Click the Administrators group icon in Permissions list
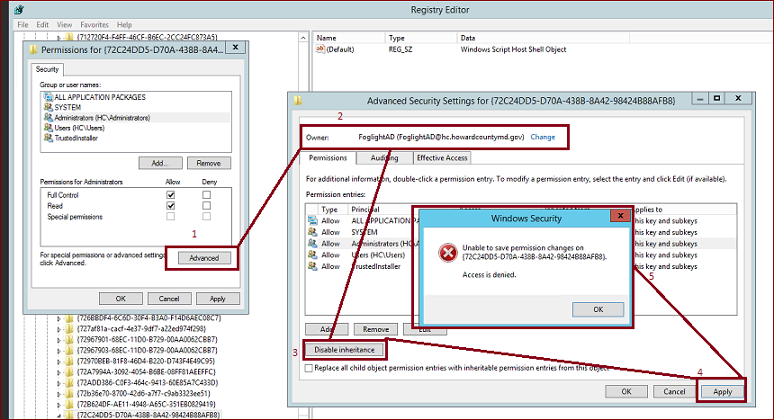 coord(48,118)
